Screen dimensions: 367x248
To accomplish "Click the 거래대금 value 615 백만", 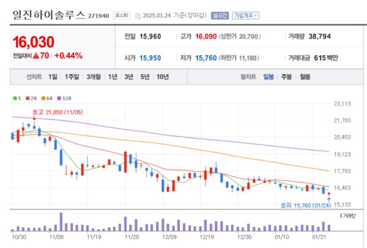I will click(326, 58).
